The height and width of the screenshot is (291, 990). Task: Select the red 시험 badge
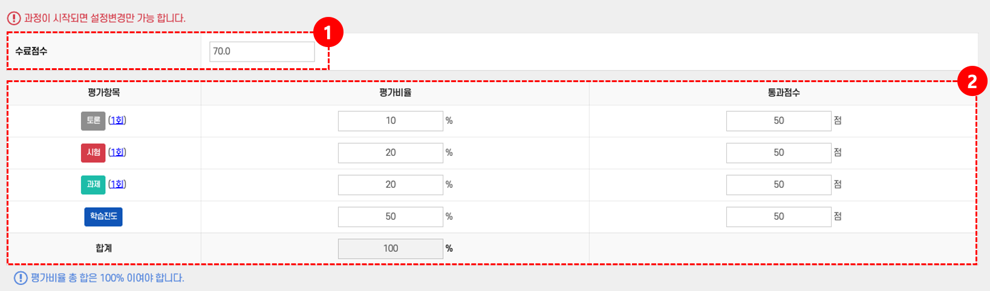[93, 153]
